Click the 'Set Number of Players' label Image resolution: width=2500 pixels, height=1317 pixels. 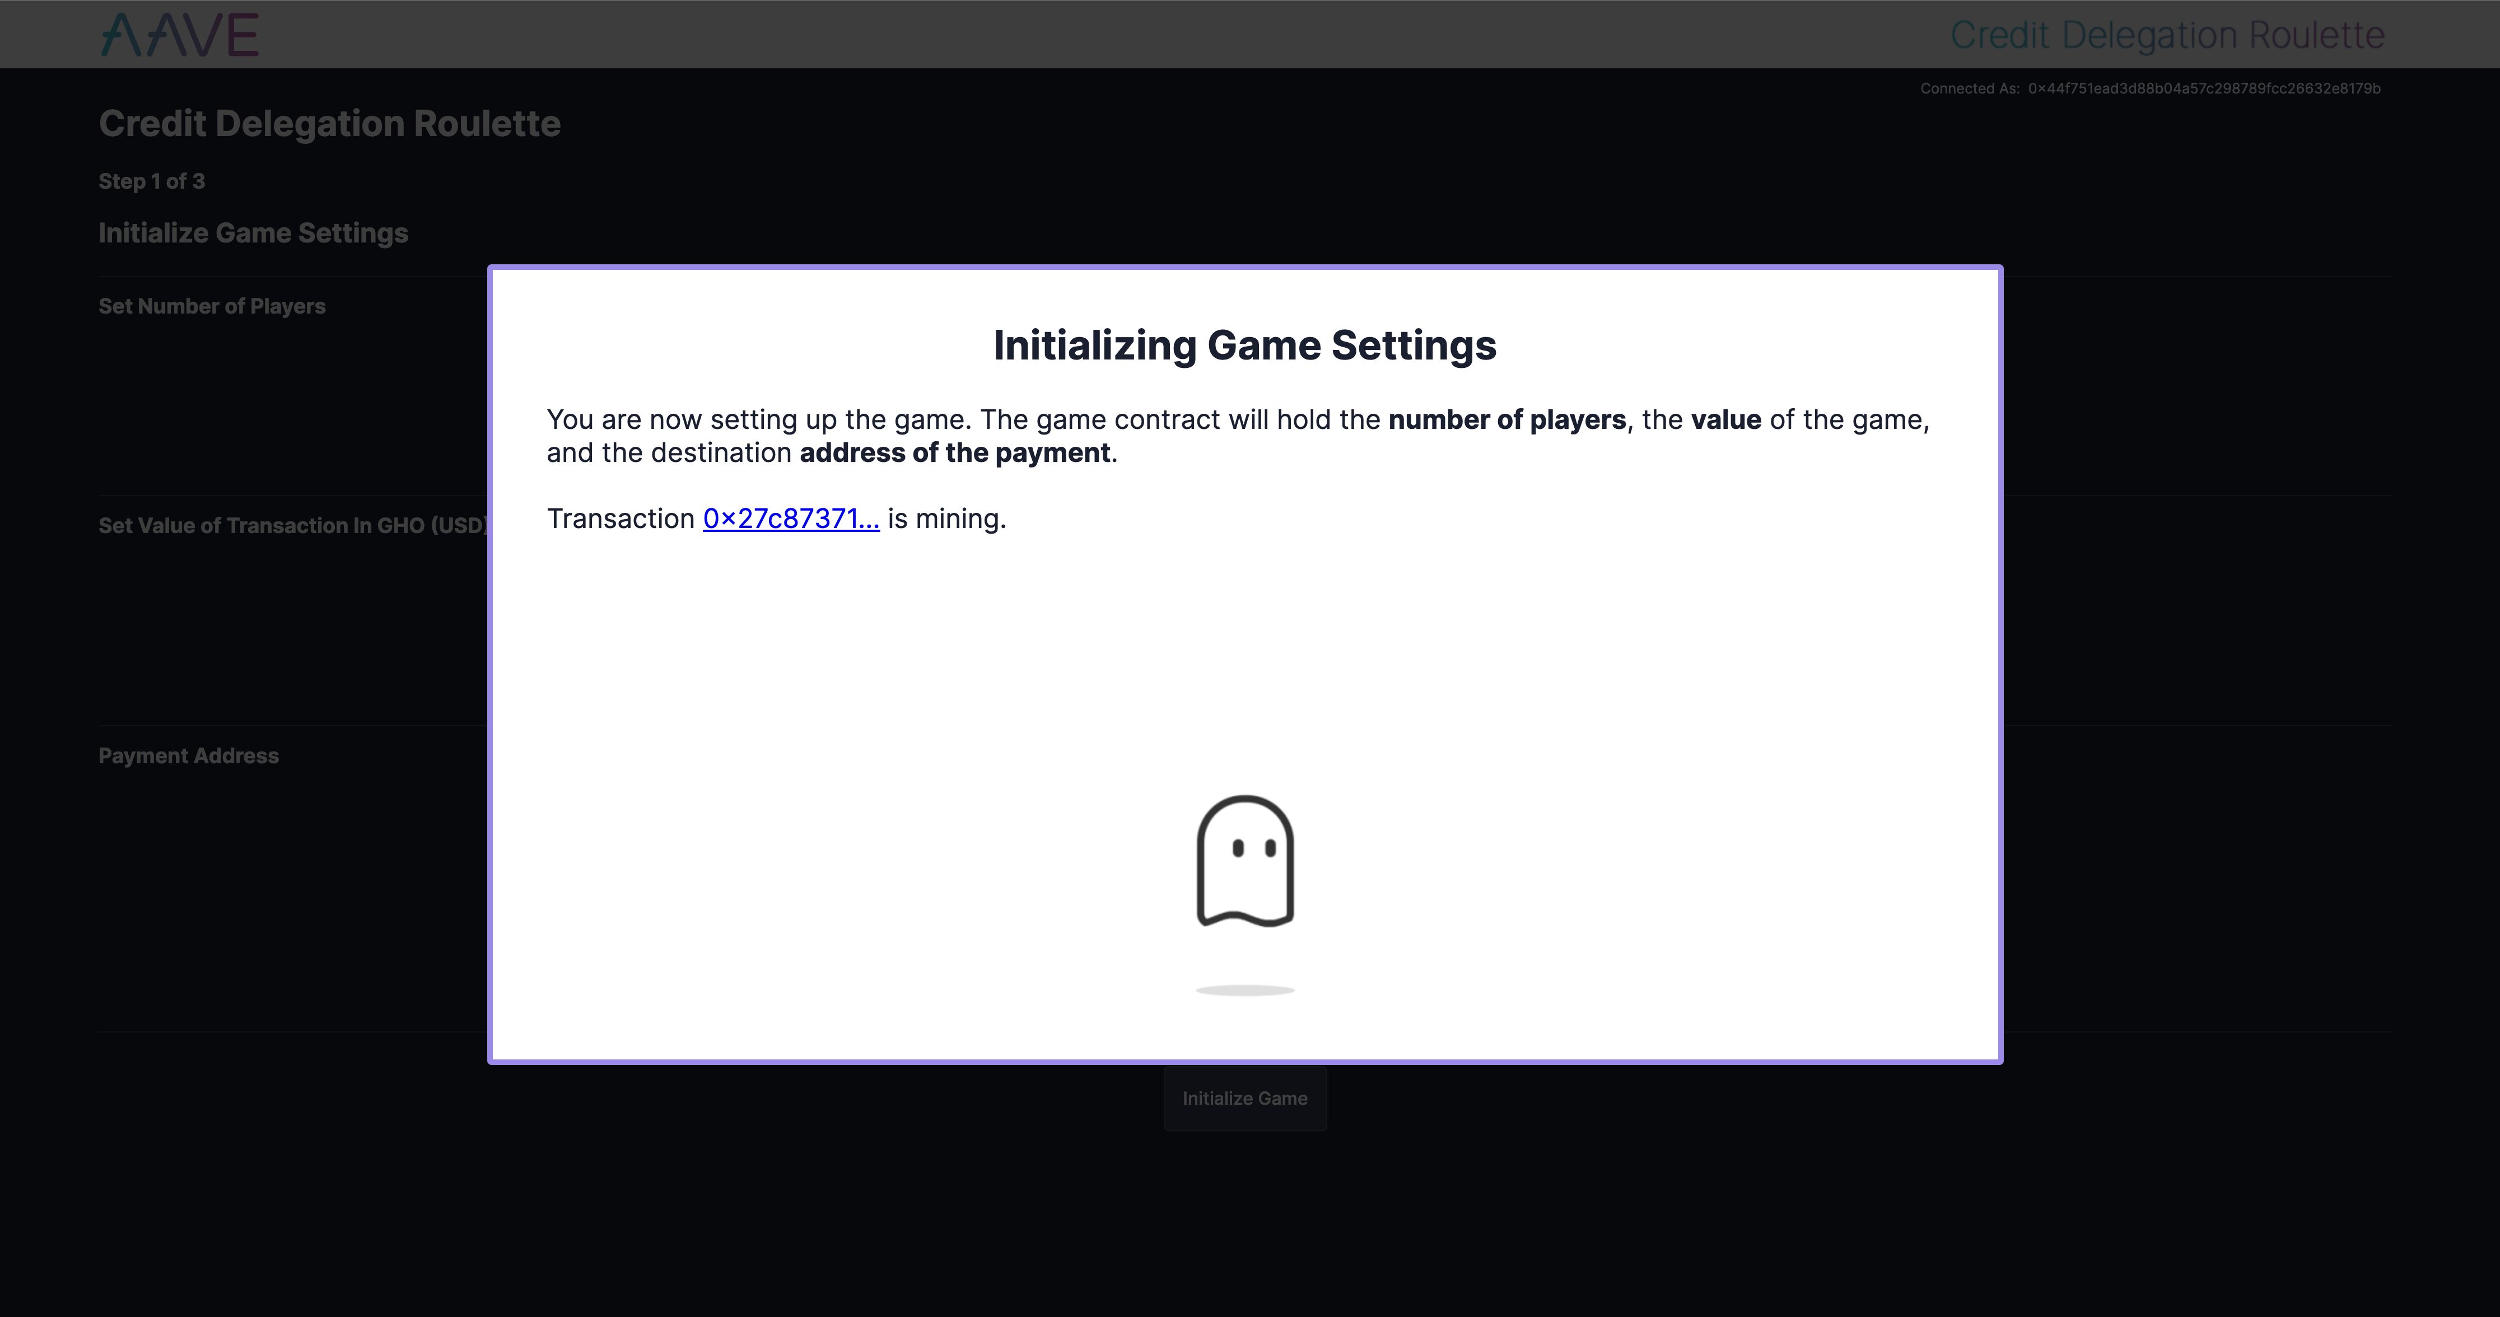[212, 306]
